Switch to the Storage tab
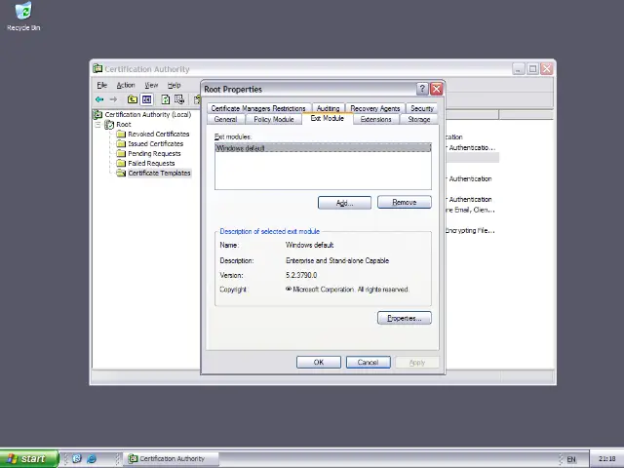The width and height of the screenshot is (624, 468). click(418, 119)
